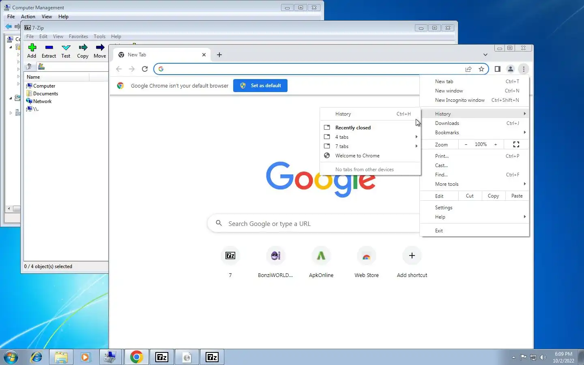Click the volume speaker tray icon
584x365 pixels.
pyautogui.click(x=543, y=357)
